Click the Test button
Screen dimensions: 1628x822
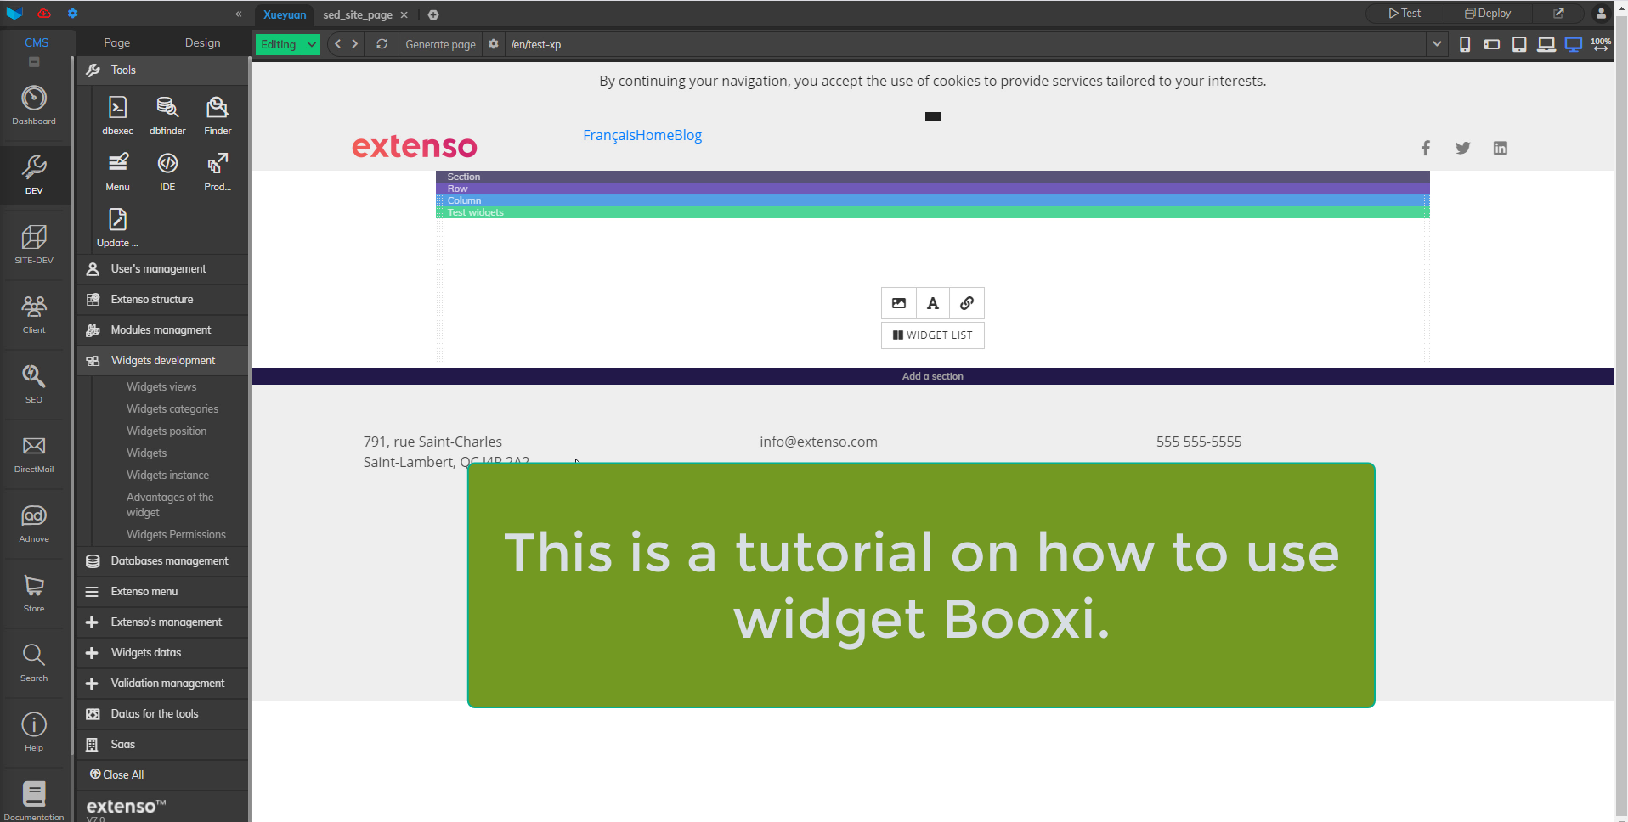point(1405,14)
